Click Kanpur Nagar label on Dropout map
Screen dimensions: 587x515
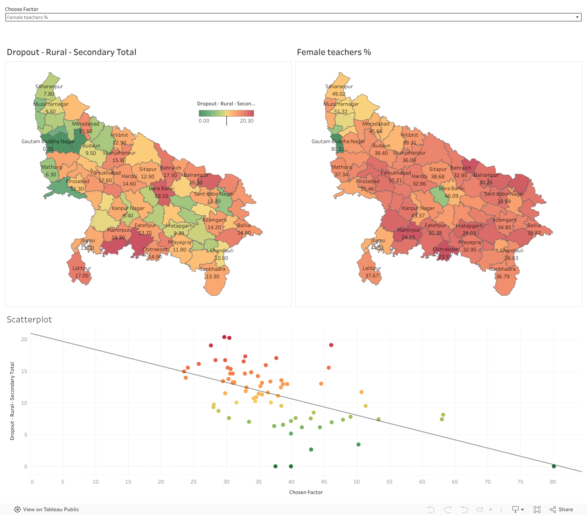[128, 208]
